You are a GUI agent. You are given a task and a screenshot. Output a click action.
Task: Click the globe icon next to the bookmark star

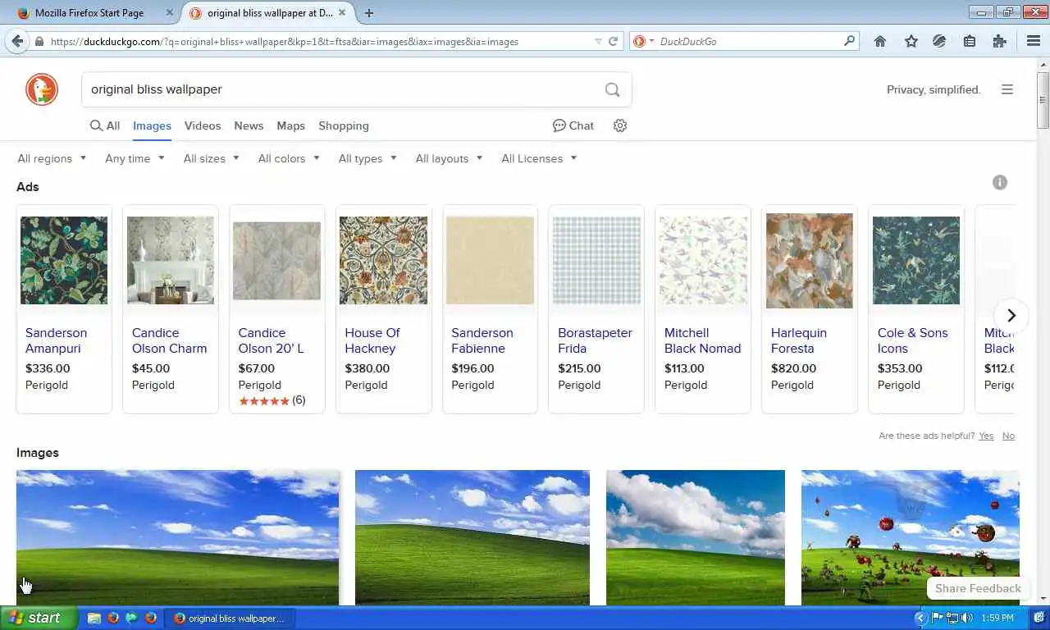point(939,41)
